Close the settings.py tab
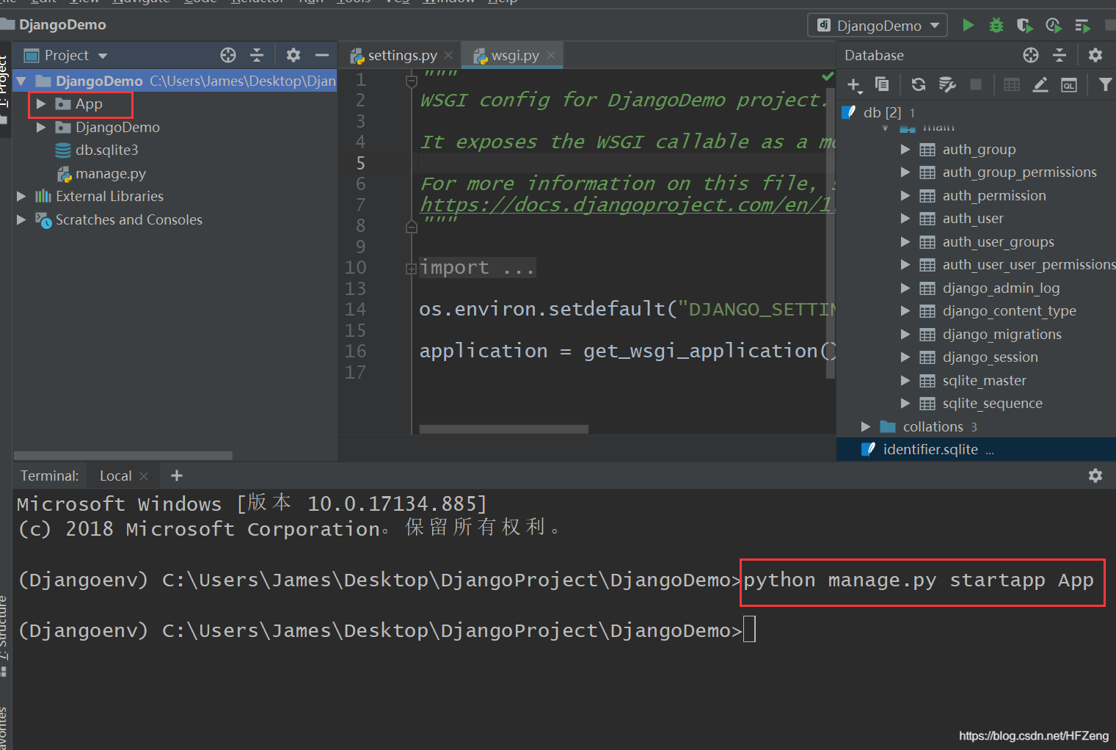1116x750 pixels. click(x=448, y=55)
